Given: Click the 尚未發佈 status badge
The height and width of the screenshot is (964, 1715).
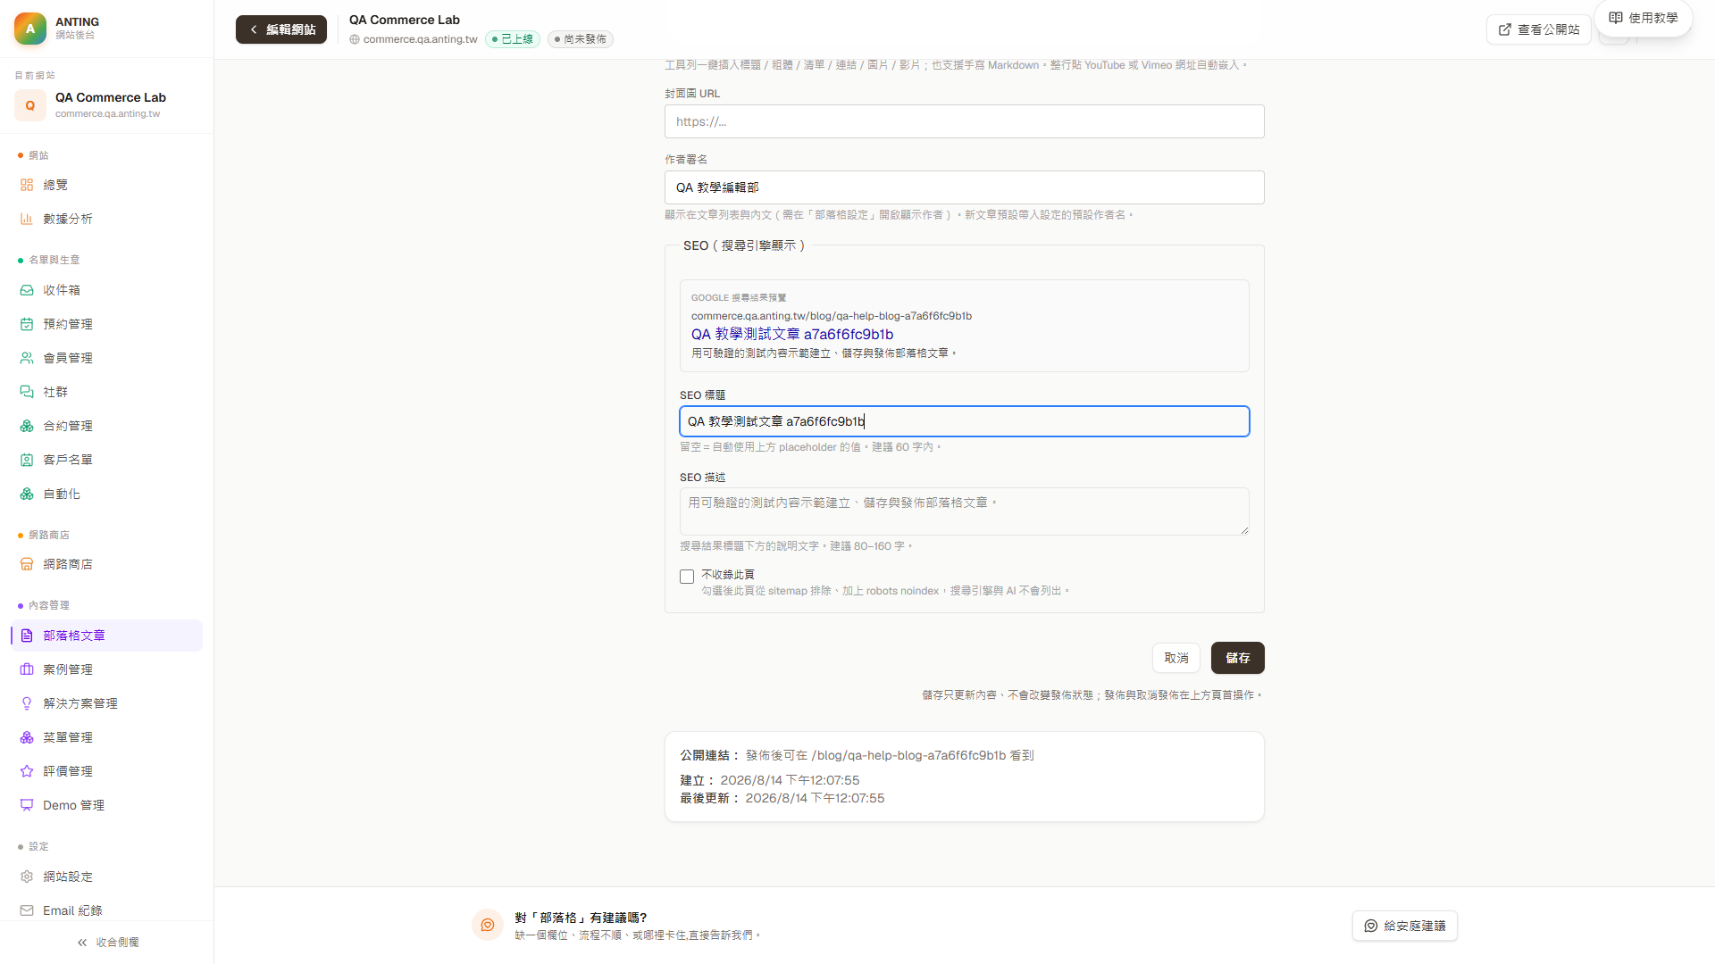Looking at the screenshot, I should 581,39.
